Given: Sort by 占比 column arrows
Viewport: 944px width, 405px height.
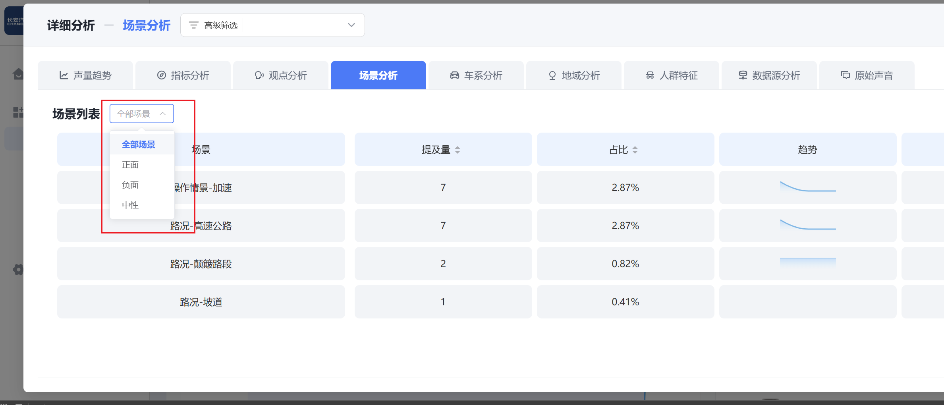Looking at the screenshot, I should [635, 150].
